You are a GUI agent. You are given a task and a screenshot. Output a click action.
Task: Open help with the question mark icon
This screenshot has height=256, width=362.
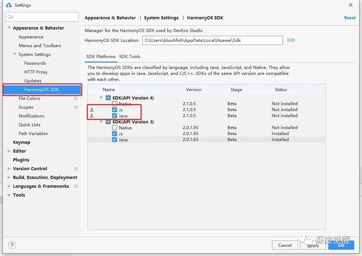point(12,245)
